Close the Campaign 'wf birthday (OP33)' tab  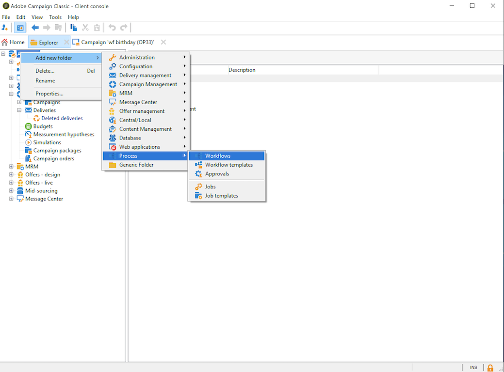point(163,42)
